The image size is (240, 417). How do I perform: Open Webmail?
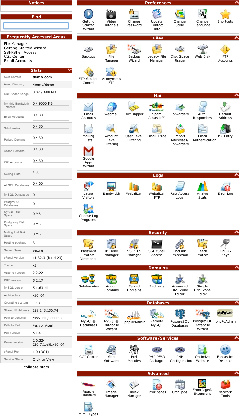tap(111, 107)
